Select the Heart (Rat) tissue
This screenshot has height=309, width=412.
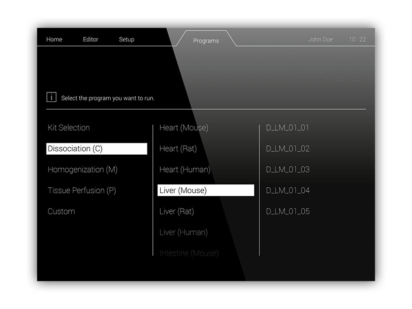tap(178, 149)
